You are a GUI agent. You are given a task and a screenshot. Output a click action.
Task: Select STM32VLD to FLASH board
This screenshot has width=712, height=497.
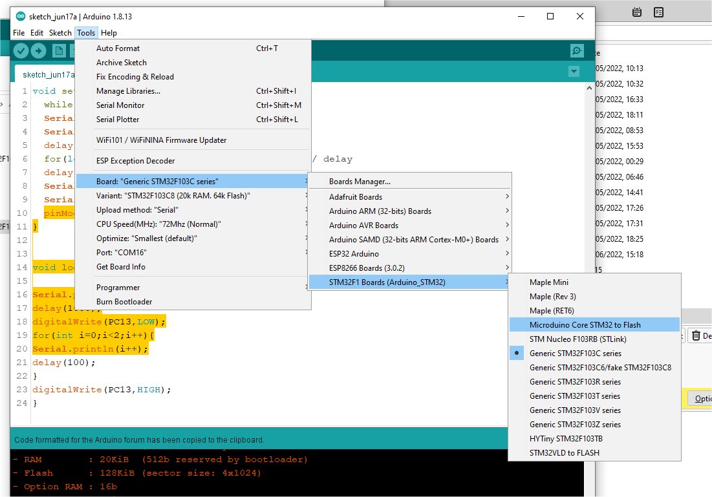click(594, 453)
